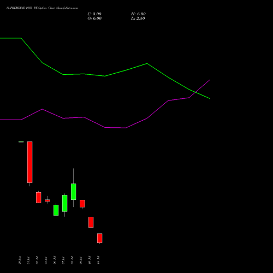Click the '07 Jul' date label
Image resolution: width=273 pixels, height=273 pixels.
point(63,260)
